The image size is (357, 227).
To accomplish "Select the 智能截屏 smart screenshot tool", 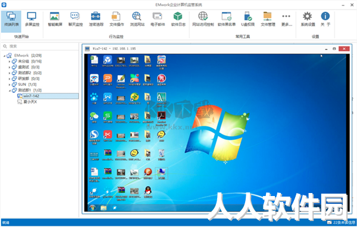I will click(x=55, y=20).
